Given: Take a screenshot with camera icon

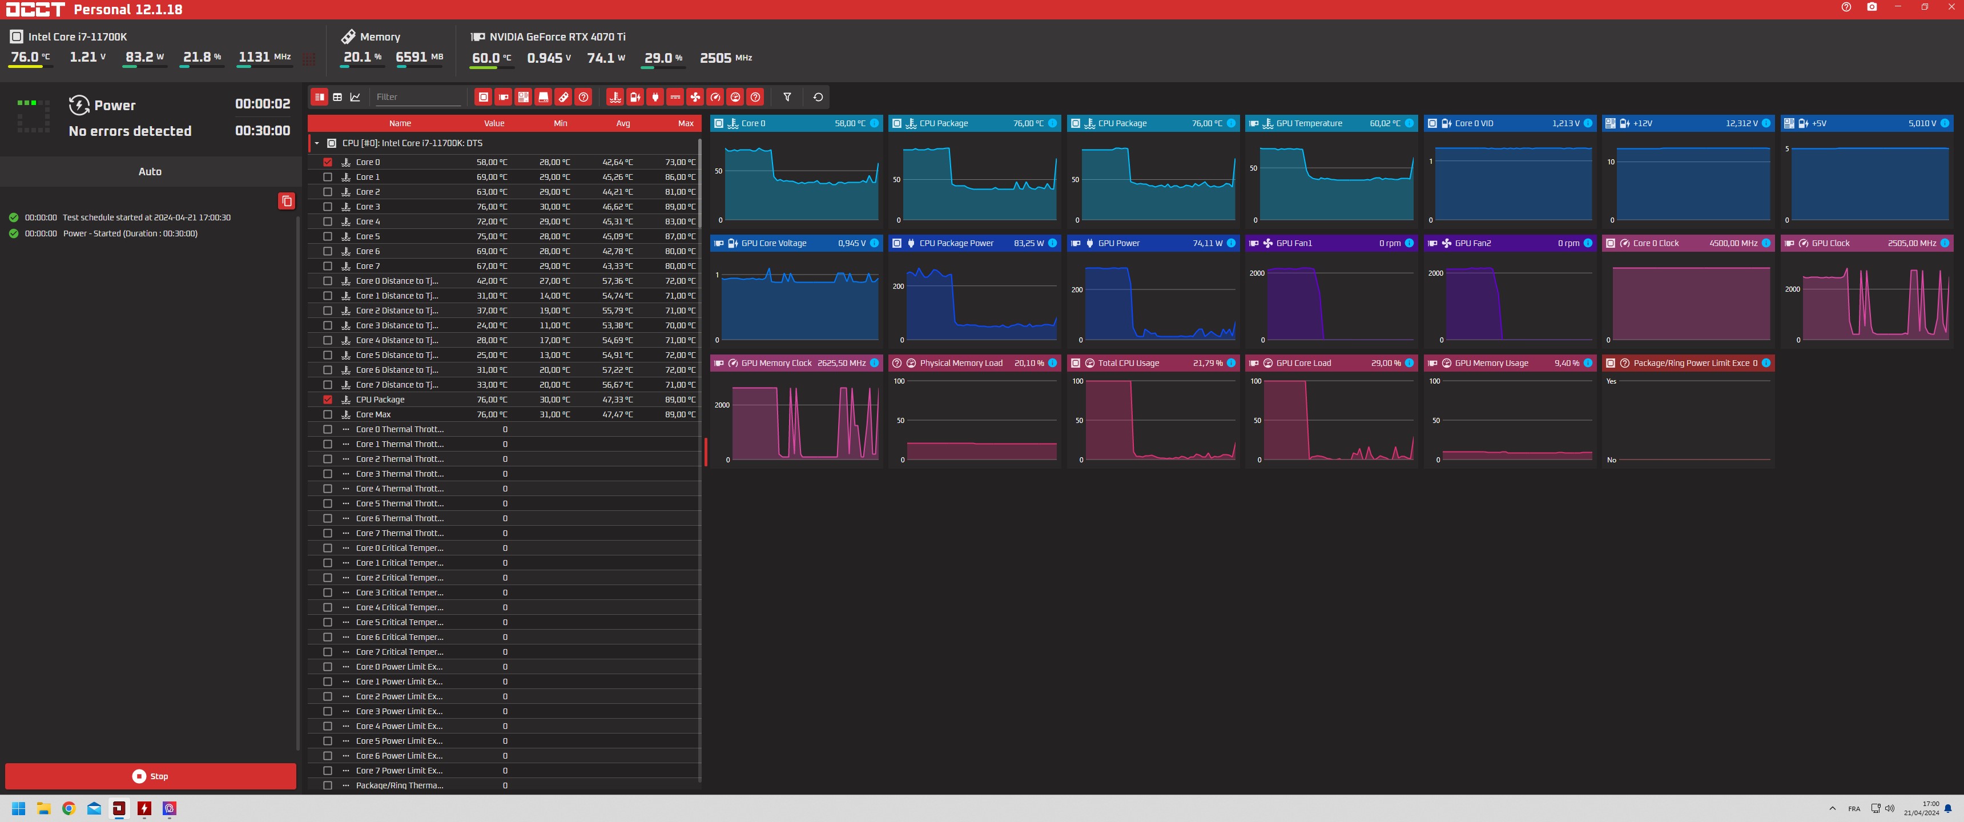Looking at the screenshot, I should (1872, 7).
